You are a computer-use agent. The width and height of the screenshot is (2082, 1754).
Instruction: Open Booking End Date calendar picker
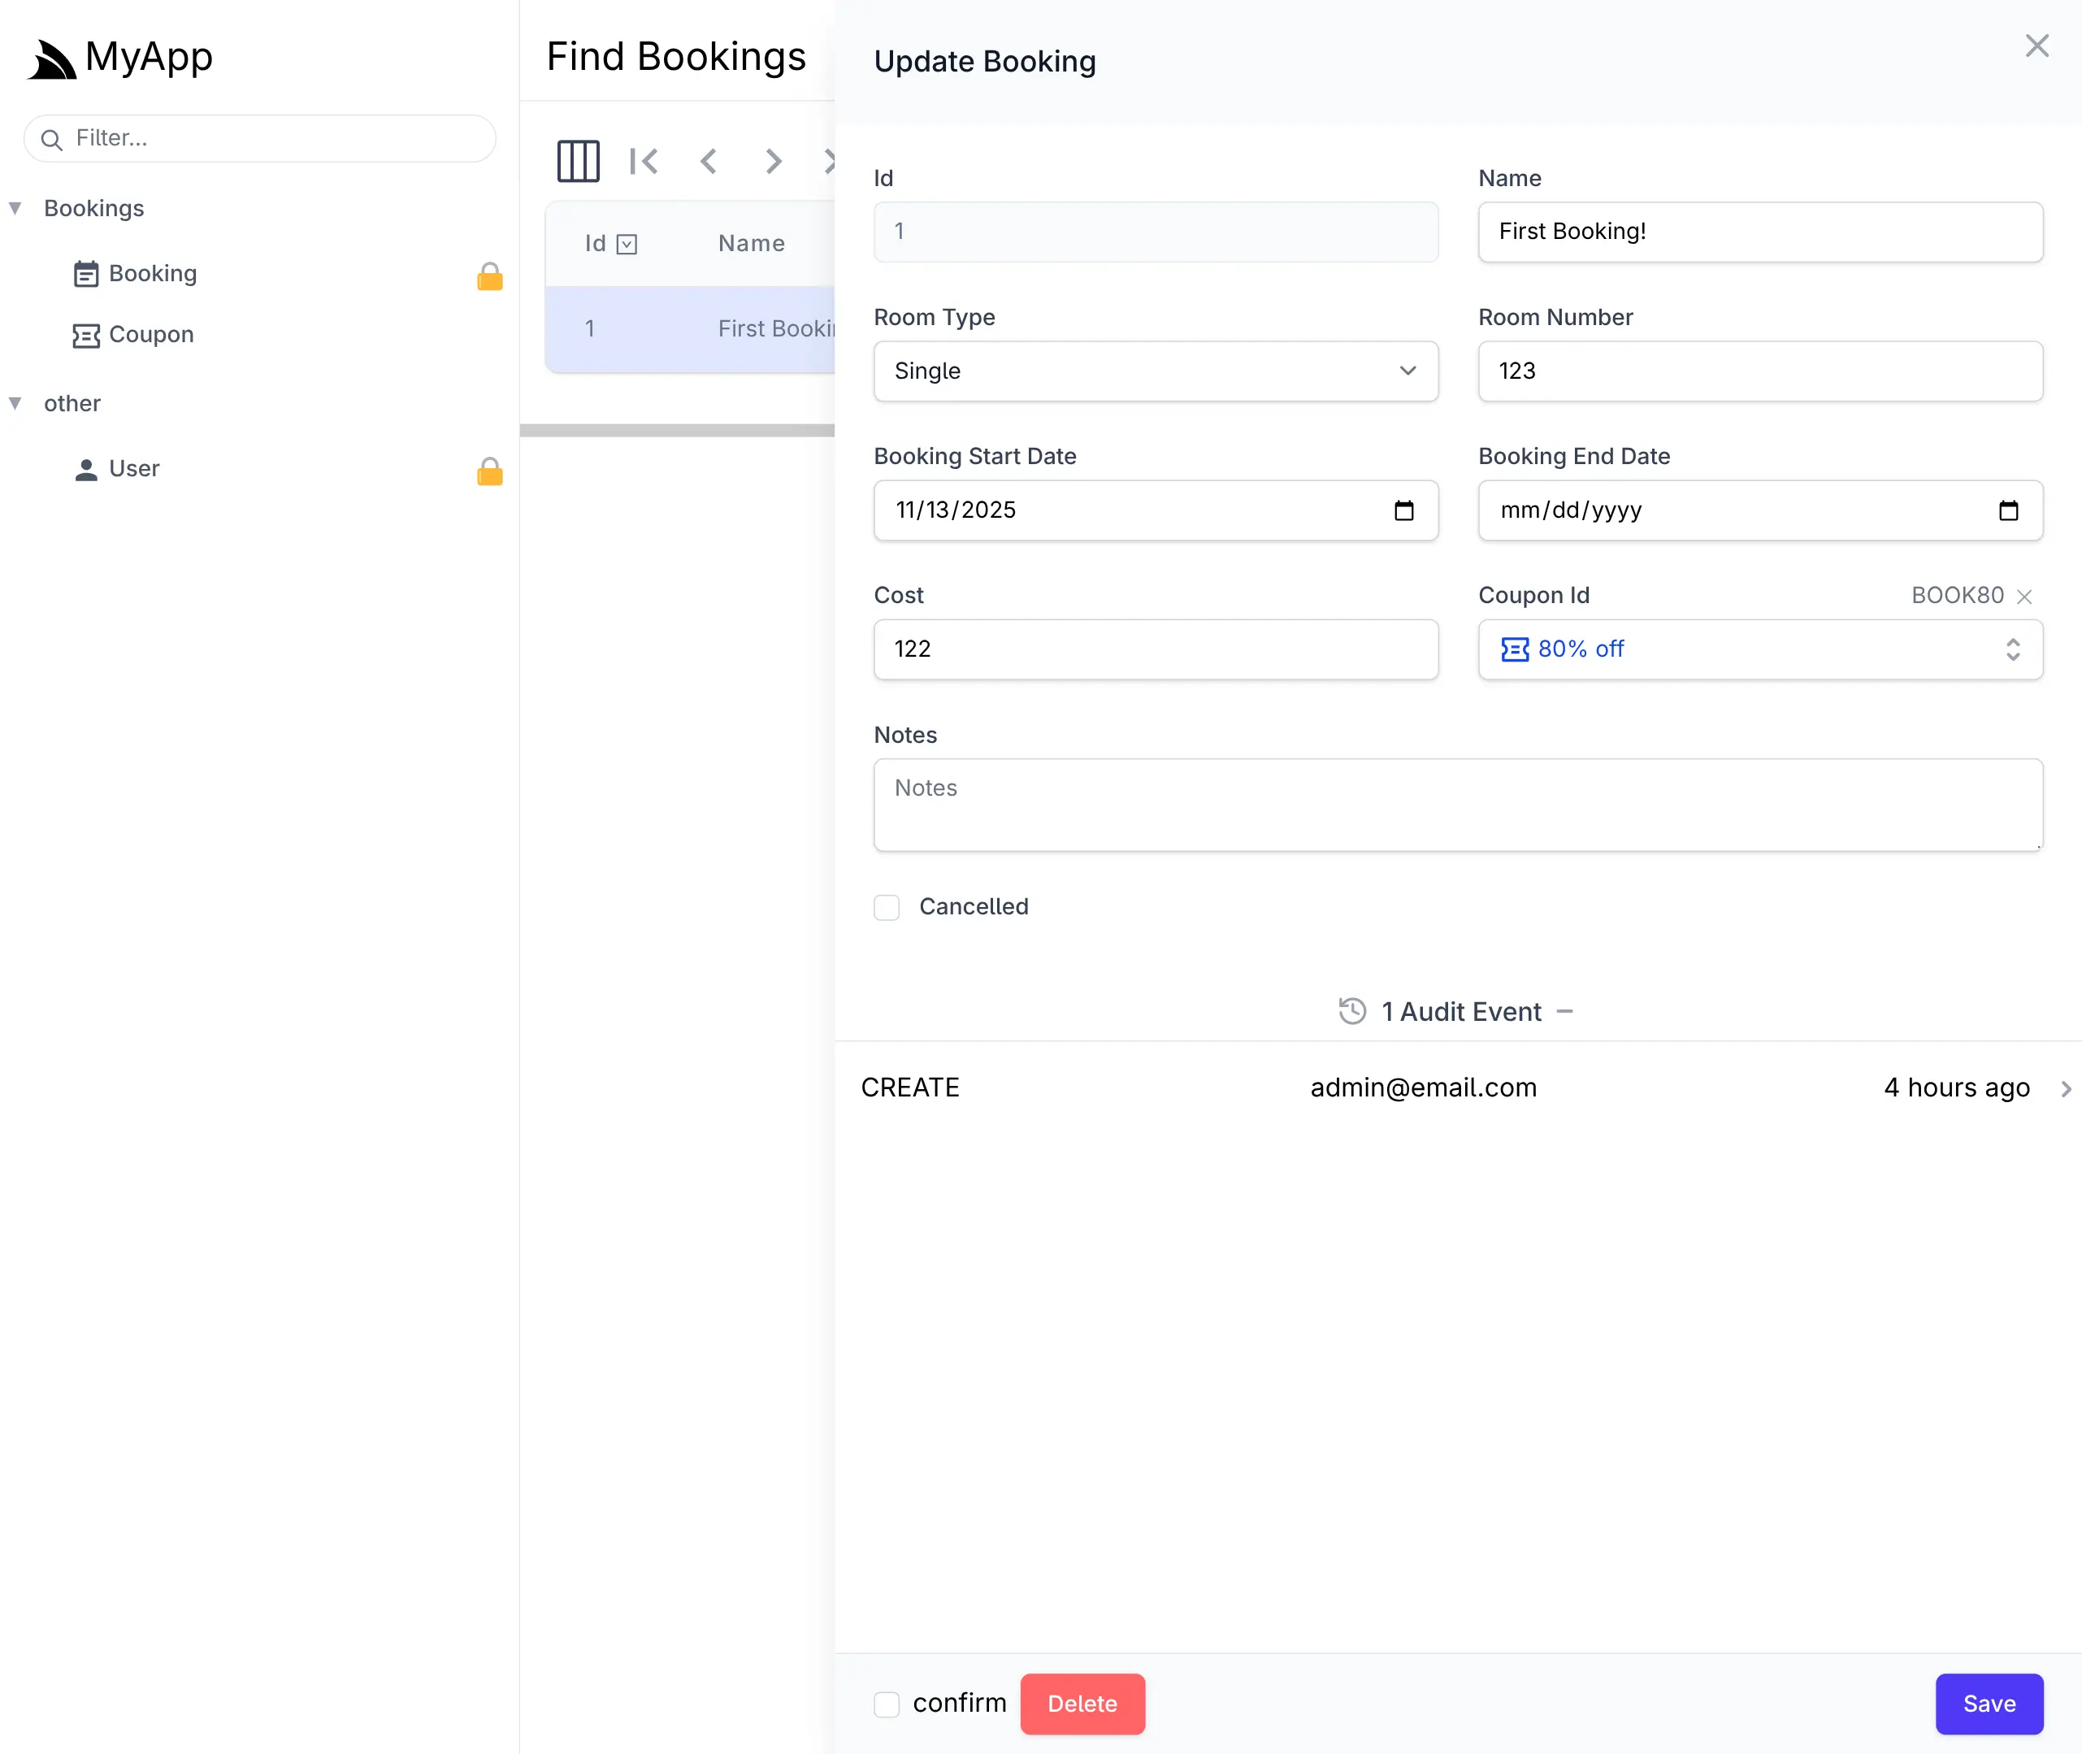point(2007,511)
